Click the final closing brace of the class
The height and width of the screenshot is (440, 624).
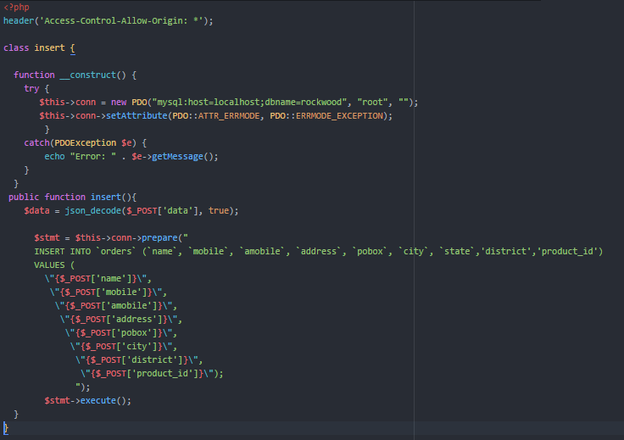(6, 428)
